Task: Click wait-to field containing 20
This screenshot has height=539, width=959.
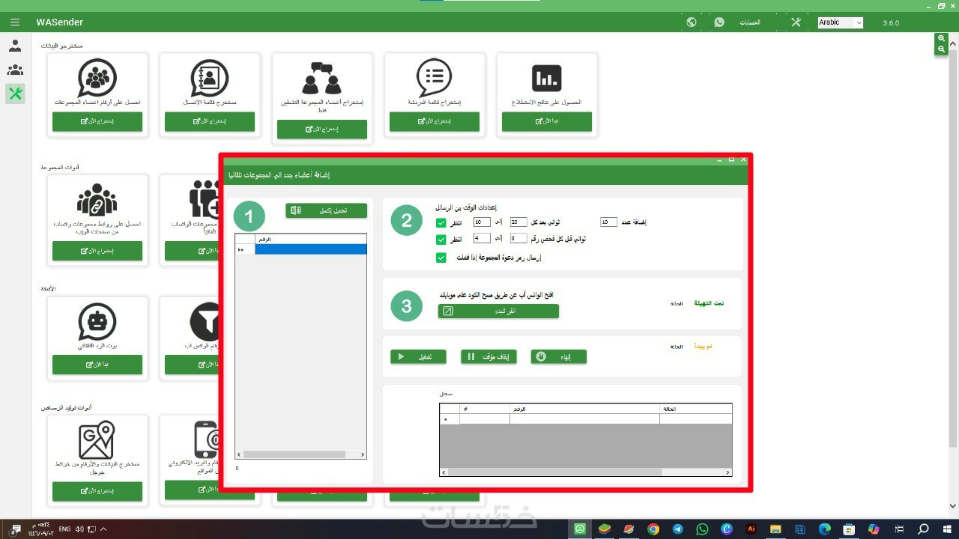Action: pyautogui.click(x=518, y=222)
